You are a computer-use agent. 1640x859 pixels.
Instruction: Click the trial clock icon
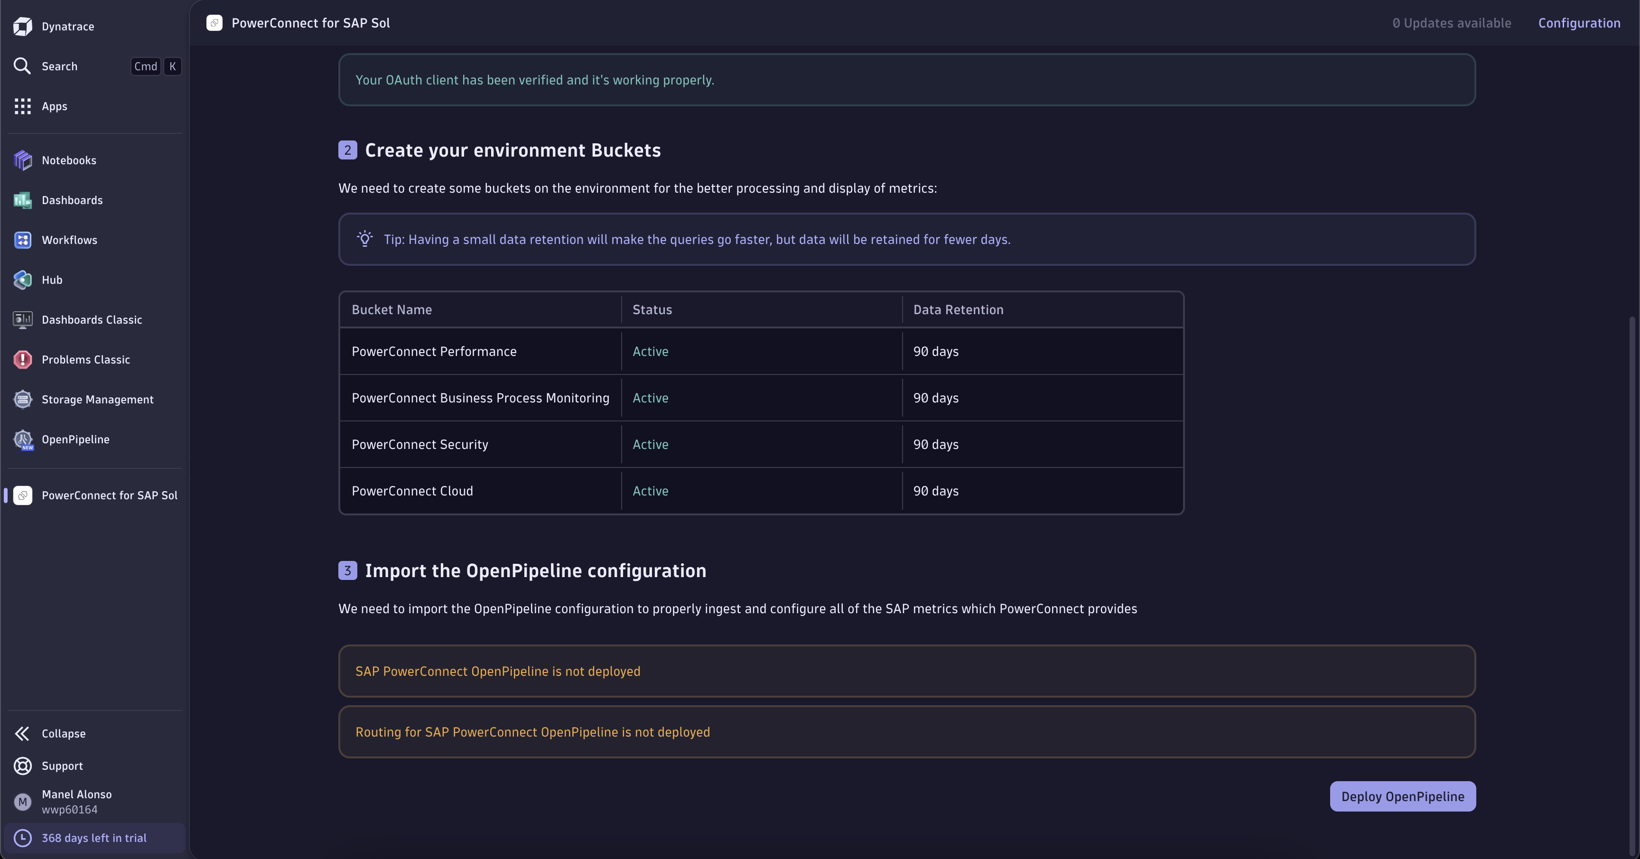coord(23,838)
